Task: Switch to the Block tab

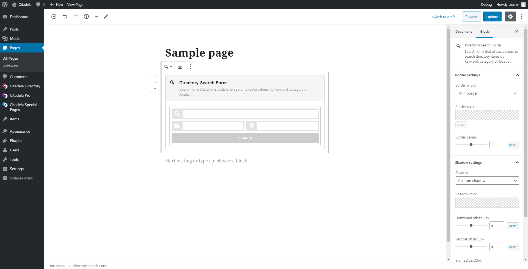Action: coord(485,31)
